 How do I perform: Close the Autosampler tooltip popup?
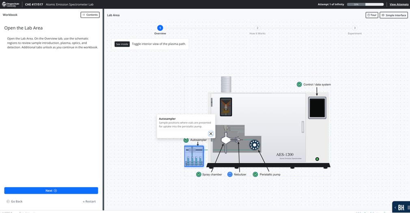[x=211, y=134]
